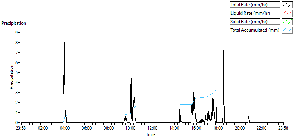The image size is (294, 137).
Task: Click the 02:00 time axis tick label
Action: (43, 129)
